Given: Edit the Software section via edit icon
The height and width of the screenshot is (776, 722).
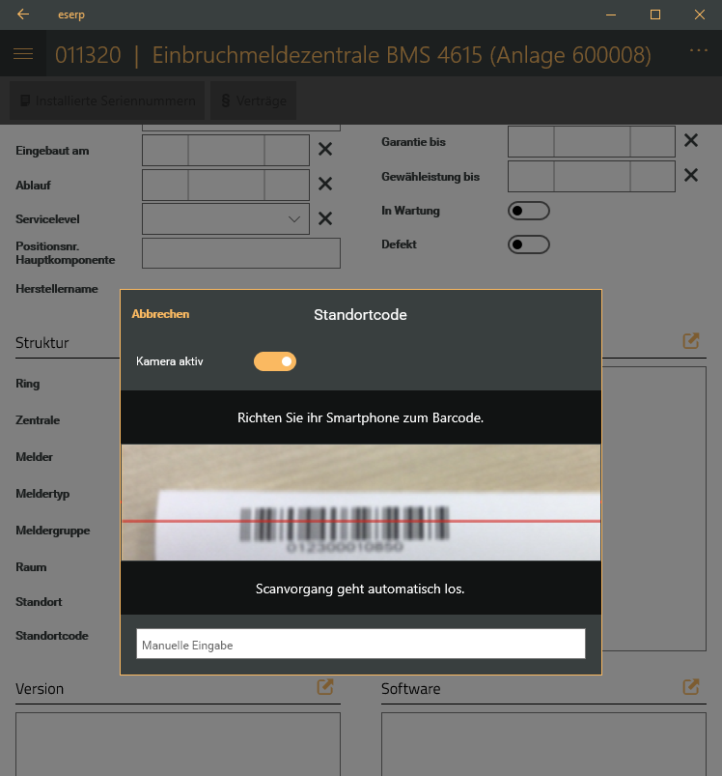Looking at the screenshot, I should pyautogui.click(x=691, y=687).
